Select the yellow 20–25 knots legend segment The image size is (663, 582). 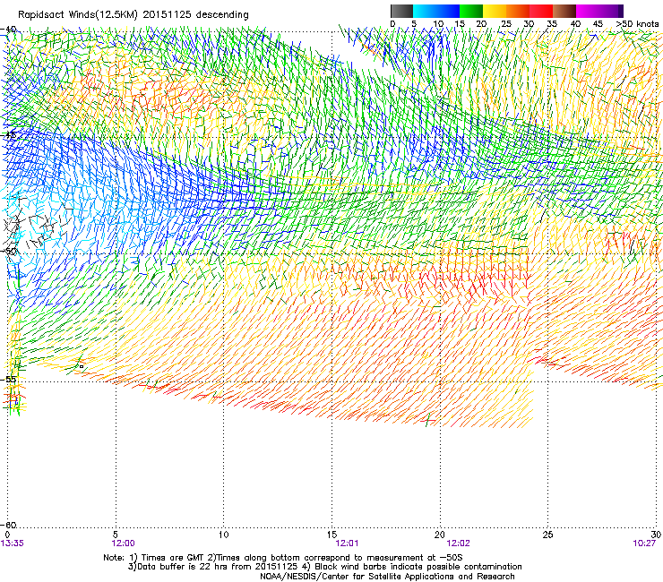point(495,11)
